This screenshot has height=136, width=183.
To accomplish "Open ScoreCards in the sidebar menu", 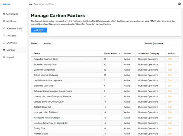I will 12,14.
